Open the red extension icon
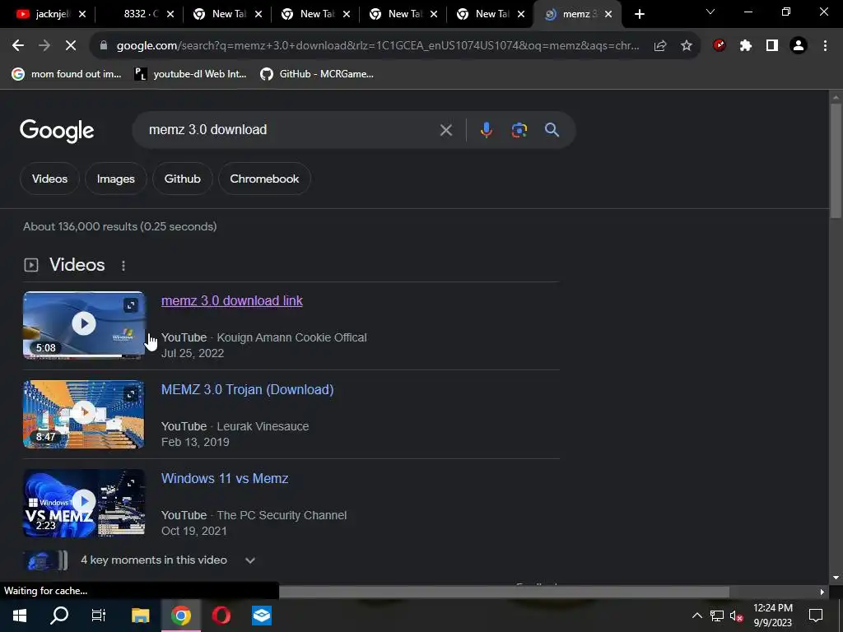 pos(720,46)
